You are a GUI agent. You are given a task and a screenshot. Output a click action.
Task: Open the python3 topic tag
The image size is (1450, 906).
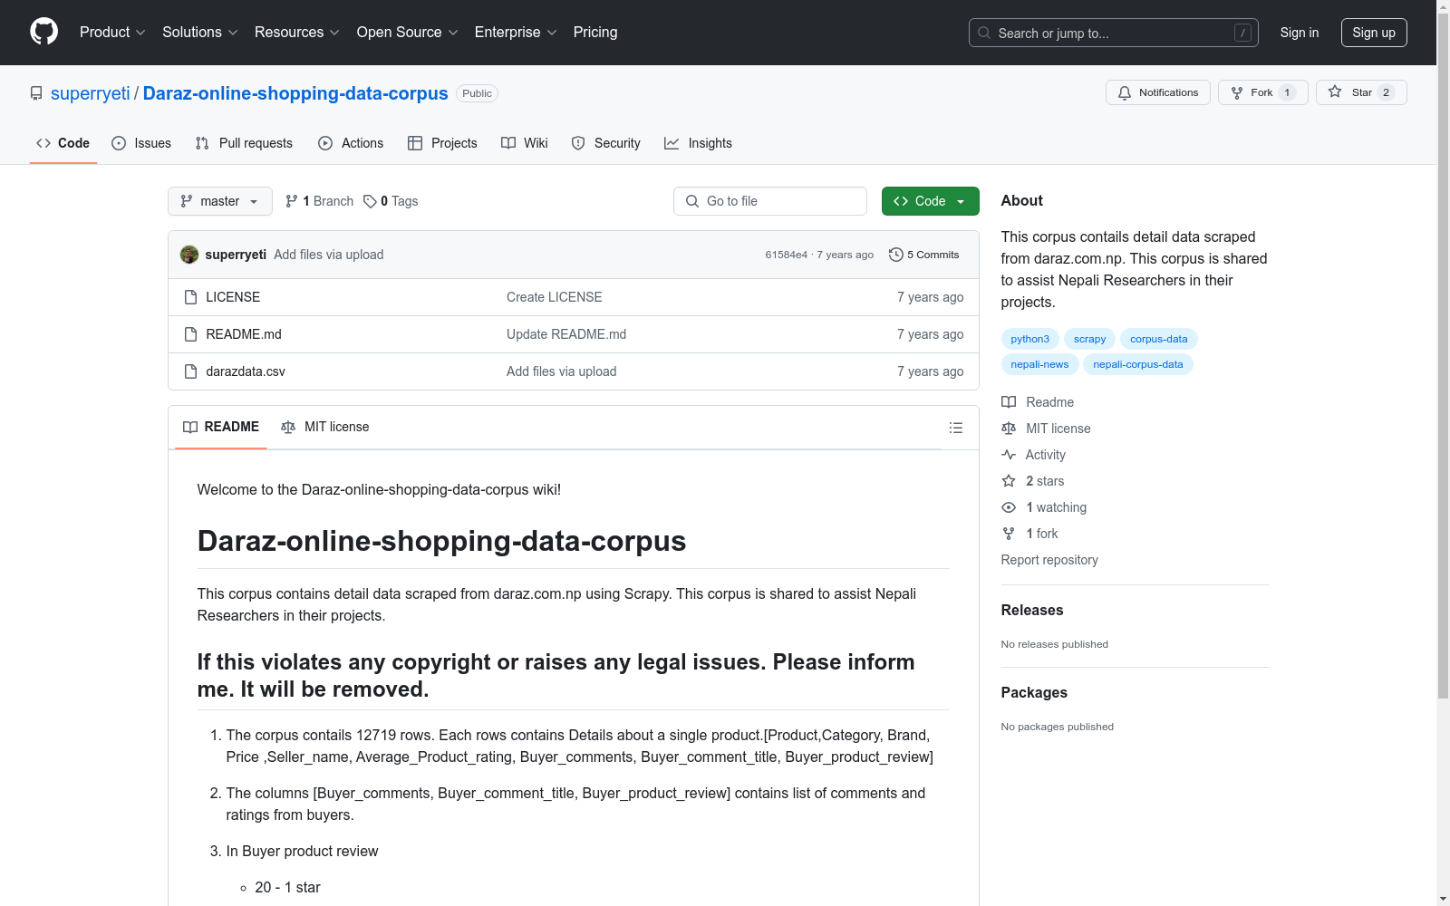click(x=1030, y=339)
